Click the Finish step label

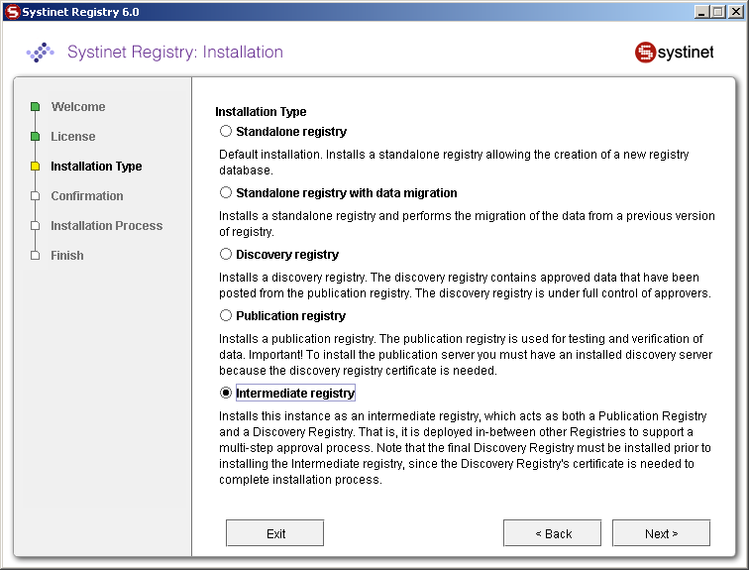(67, 256)
